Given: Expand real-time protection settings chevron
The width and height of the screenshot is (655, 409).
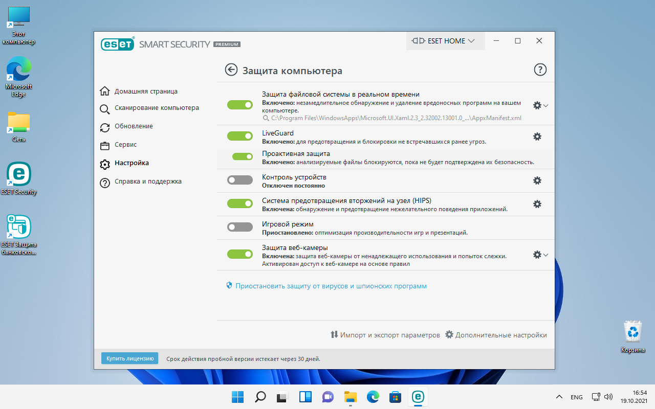Looking at the screenshot, I should (x=544, y=105).
